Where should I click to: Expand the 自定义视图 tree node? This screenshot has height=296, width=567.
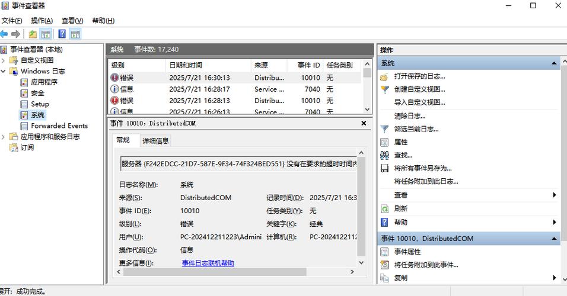click(3, 60)
